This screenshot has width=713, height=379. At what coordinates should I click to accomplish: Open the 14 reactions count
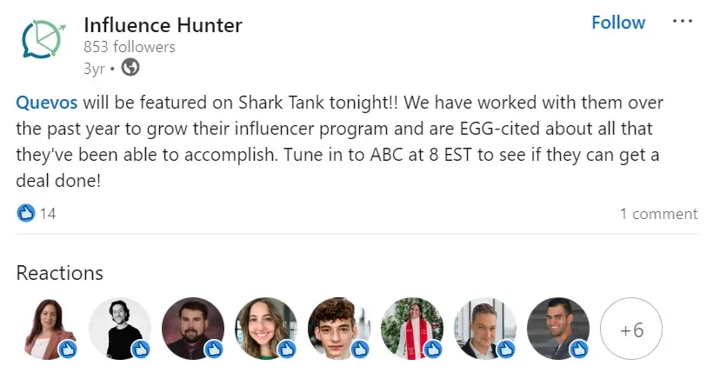tap(48, 214)
